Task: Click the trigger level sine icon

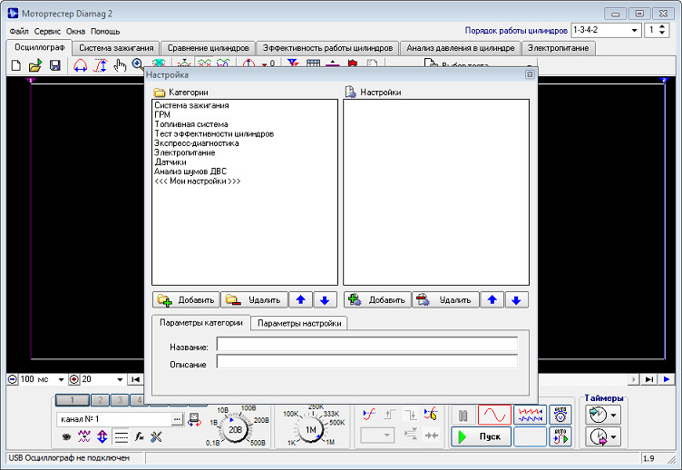Action: pyautogui.click(x=369, y=415)
